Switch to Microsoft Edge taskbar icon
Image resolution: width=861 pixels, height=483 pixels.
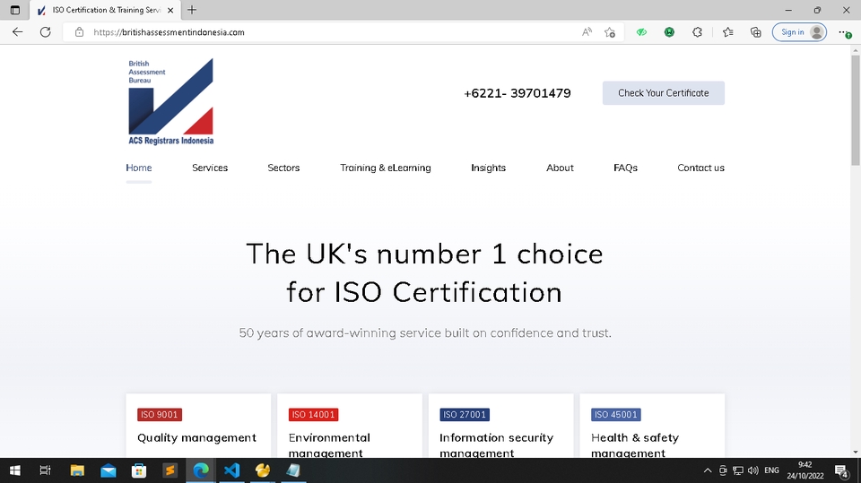[201, 470]
